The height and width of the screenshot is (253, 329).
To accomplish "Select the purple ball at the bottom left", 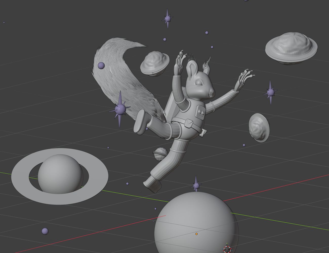I will (45, 231).
